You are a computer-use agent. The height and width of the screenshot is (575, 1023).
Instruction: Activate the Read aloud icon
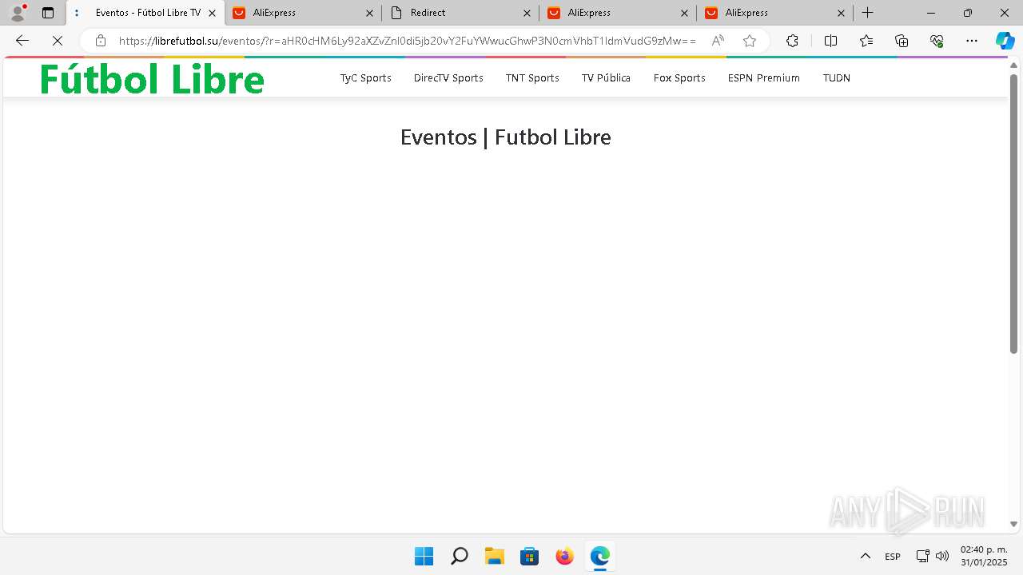click(x=718, y=41)
